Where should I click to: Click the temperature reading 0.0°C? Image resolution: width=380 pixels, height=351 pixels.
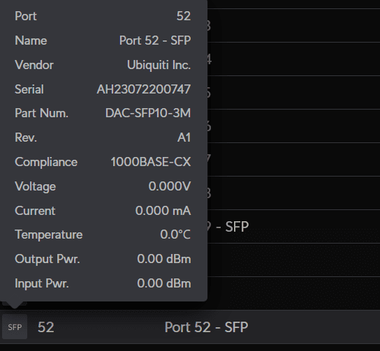click(175, 234)
